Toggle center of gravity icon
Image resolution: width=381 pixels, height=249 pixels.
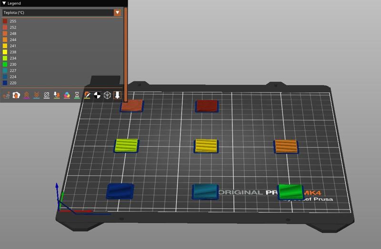coord(97,95)
